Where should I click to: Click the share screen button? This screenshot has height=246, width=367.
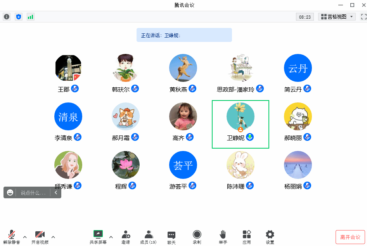pos(98,237)
